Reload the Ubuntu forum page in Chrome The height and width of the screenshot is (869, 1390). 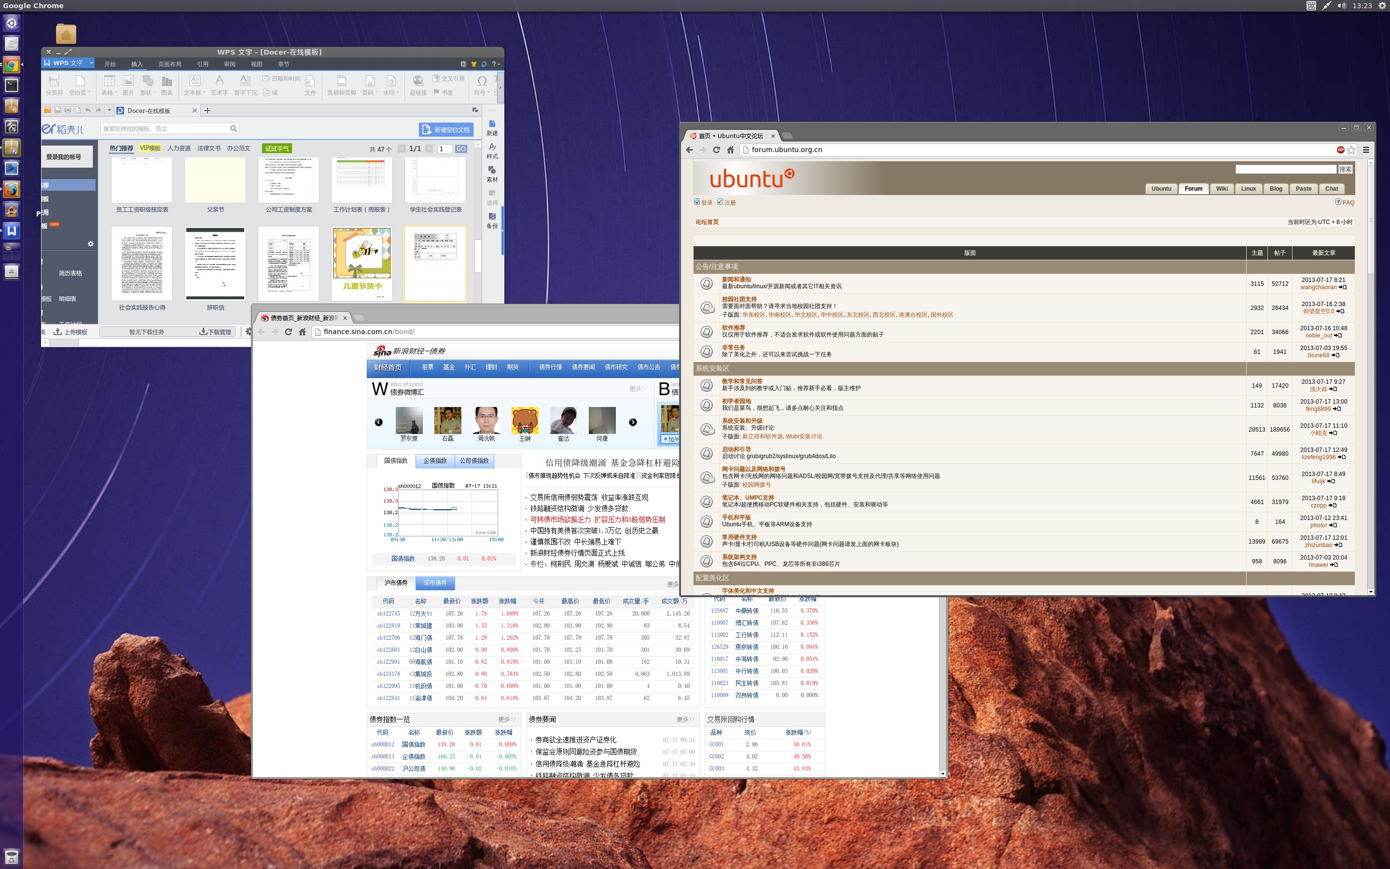pyautogui.click(x=716, y=150)
